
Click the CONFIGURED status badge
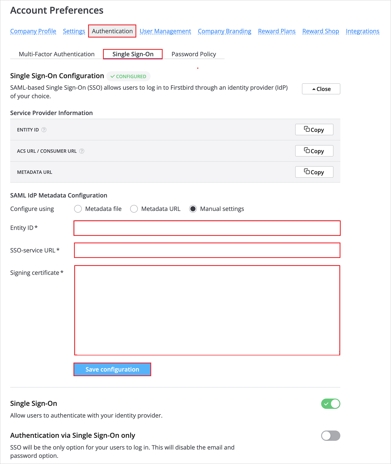point(128,76)
